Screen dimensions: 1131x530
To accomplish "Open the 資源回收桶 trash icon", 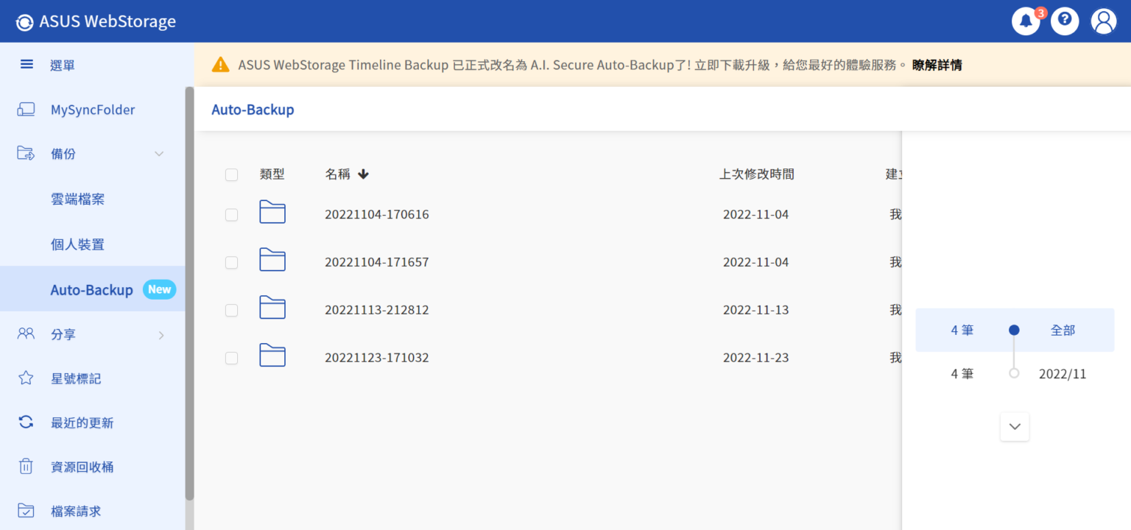I will point(26,467).
